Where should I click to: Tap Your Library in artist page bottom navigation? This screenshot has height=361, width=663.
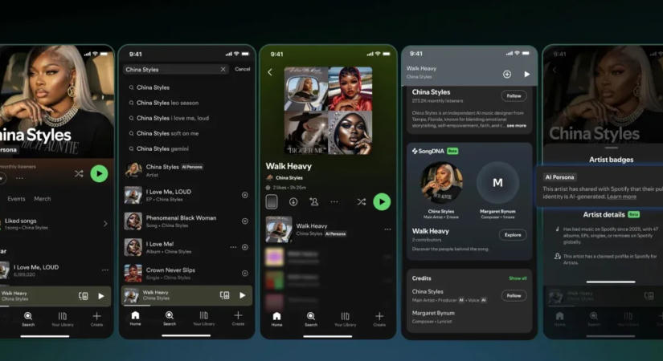62,318
